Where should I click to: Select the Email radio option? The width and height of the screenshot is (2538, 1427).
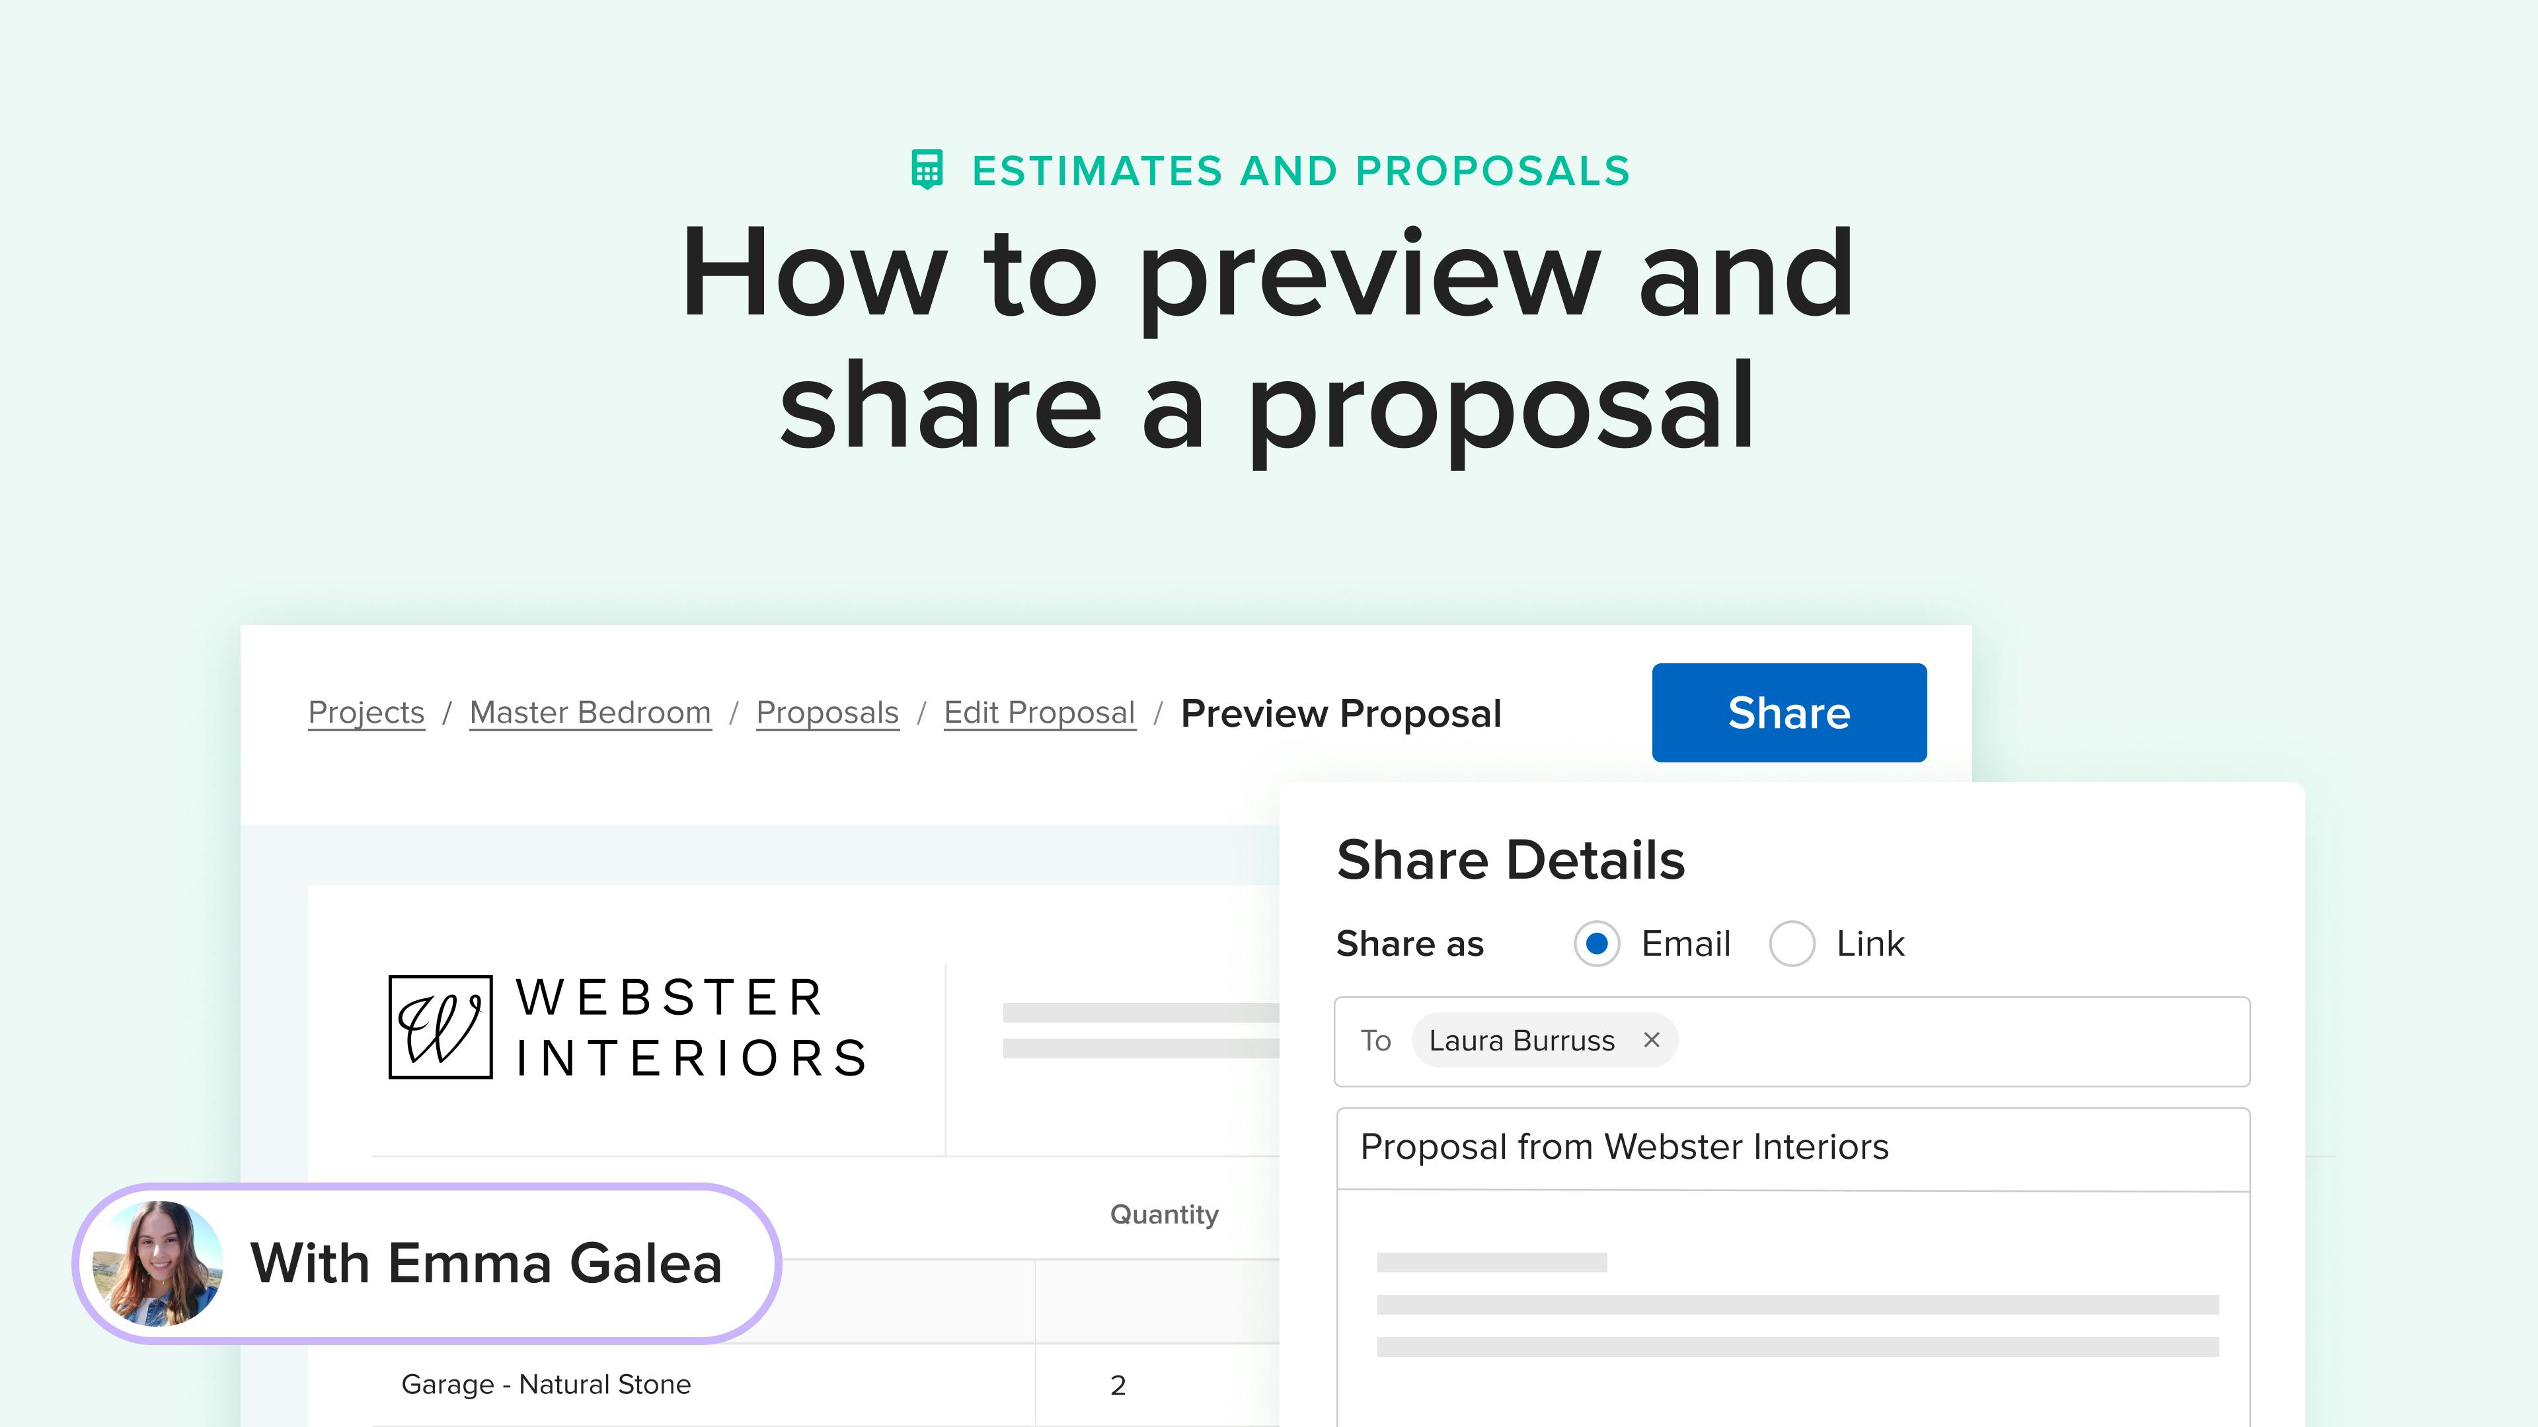point(1596,943)
